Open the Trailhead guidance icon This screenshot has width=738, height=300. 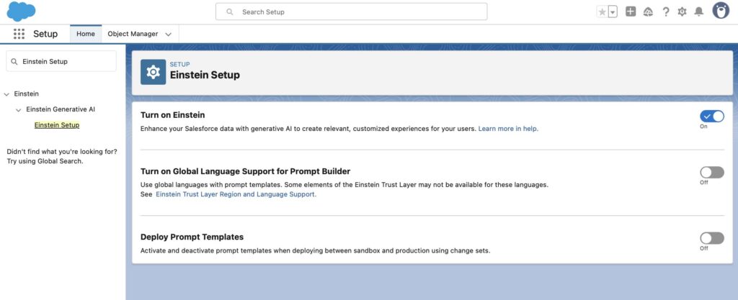[x=648, y=12]
